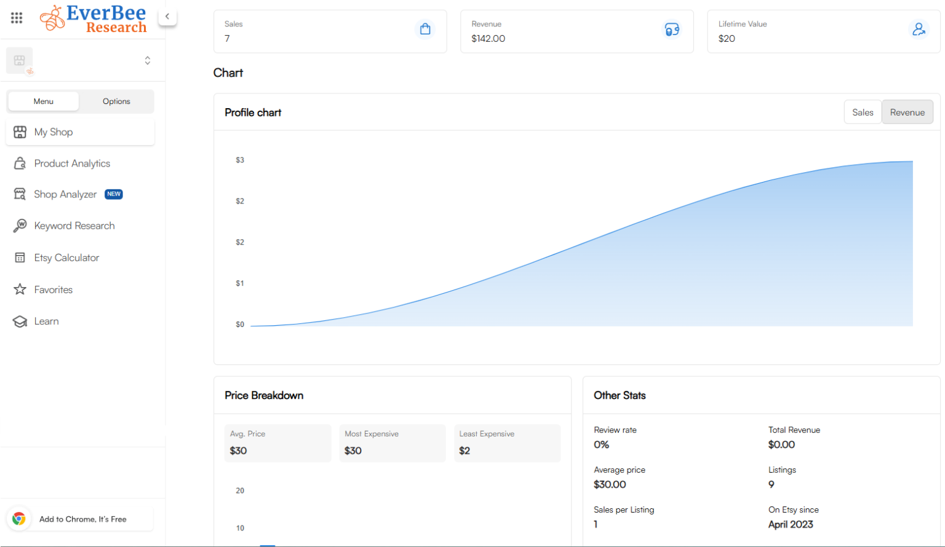Select the My Shop storefront icon
The image size is (945, 547).
(19, 132)
